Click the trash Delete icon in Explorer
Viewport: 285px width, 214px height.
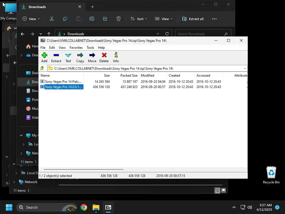119,19
